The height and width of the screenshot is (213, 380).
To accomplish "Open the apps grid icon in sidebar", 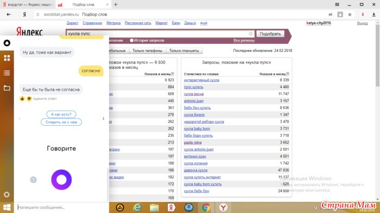I will coord(7,58).
